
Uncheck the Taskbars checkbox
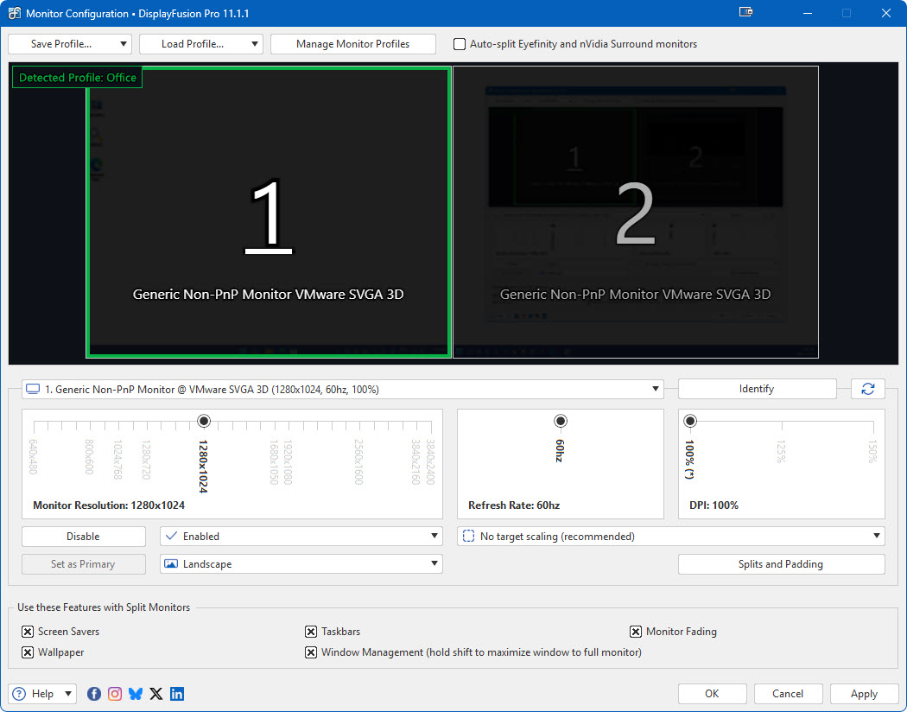point(311,632)
